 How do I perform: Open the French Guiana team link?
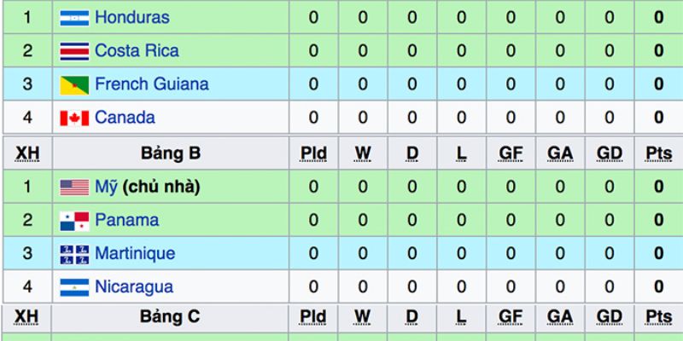[152, 84]
